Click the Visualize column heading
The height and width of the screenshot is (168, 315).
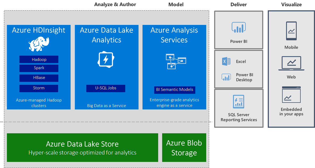[x=291, y=5]
